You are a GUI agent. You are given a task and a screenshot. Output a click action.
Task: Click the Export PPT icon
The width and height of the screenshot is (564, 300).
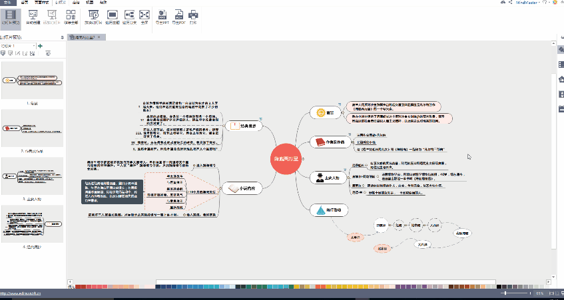coord(162,17)
